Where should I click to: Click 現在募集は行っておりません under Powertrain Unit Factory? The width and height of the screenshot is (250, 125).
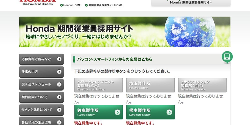tap(97, 99)
